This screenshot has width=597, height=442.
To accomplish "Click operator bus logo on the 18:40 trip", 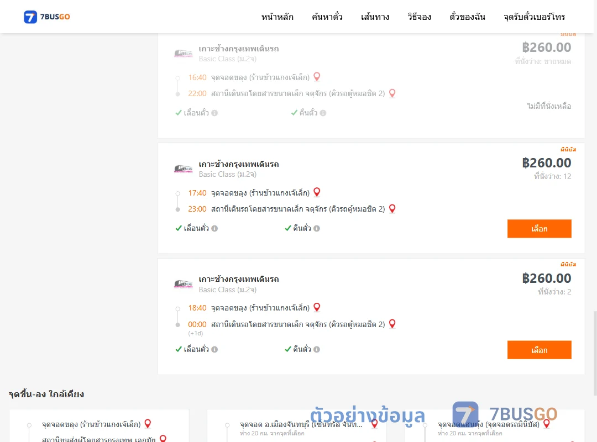I will [x=183, y=284].
